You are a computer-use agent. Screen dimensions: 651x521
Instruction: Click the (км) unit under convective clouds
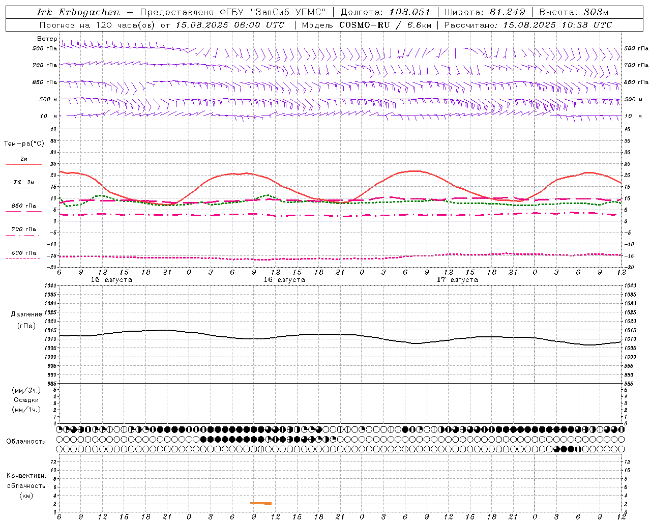point(26,496)
